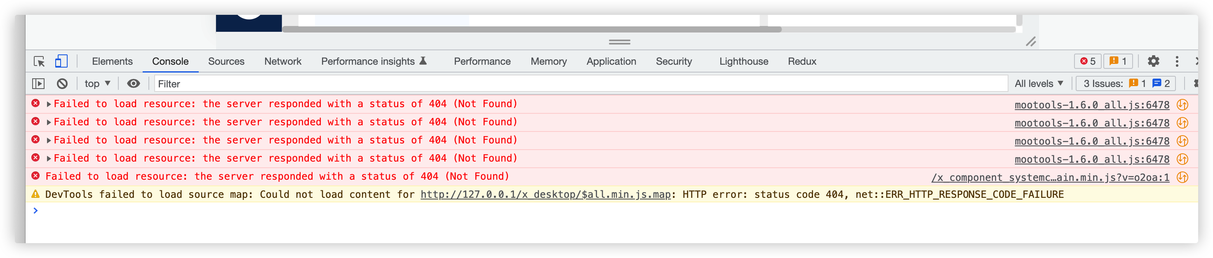Create a live expression with the eye icon
The image size is (1213, 258).
[x=133, y=84]
